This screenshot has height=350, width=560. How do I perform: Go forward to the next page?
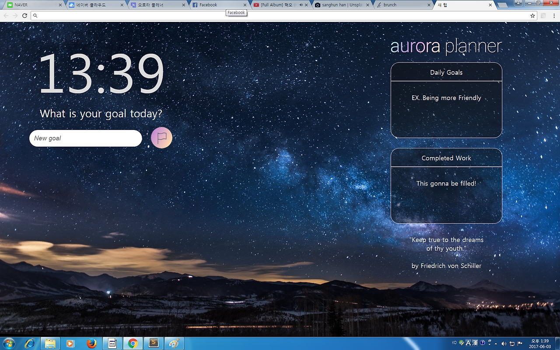coord(15,15)
